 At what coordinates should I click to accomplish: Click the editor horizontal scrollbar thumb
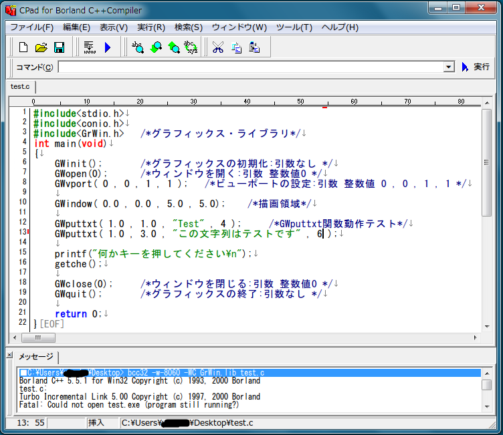tap(38, 337)
